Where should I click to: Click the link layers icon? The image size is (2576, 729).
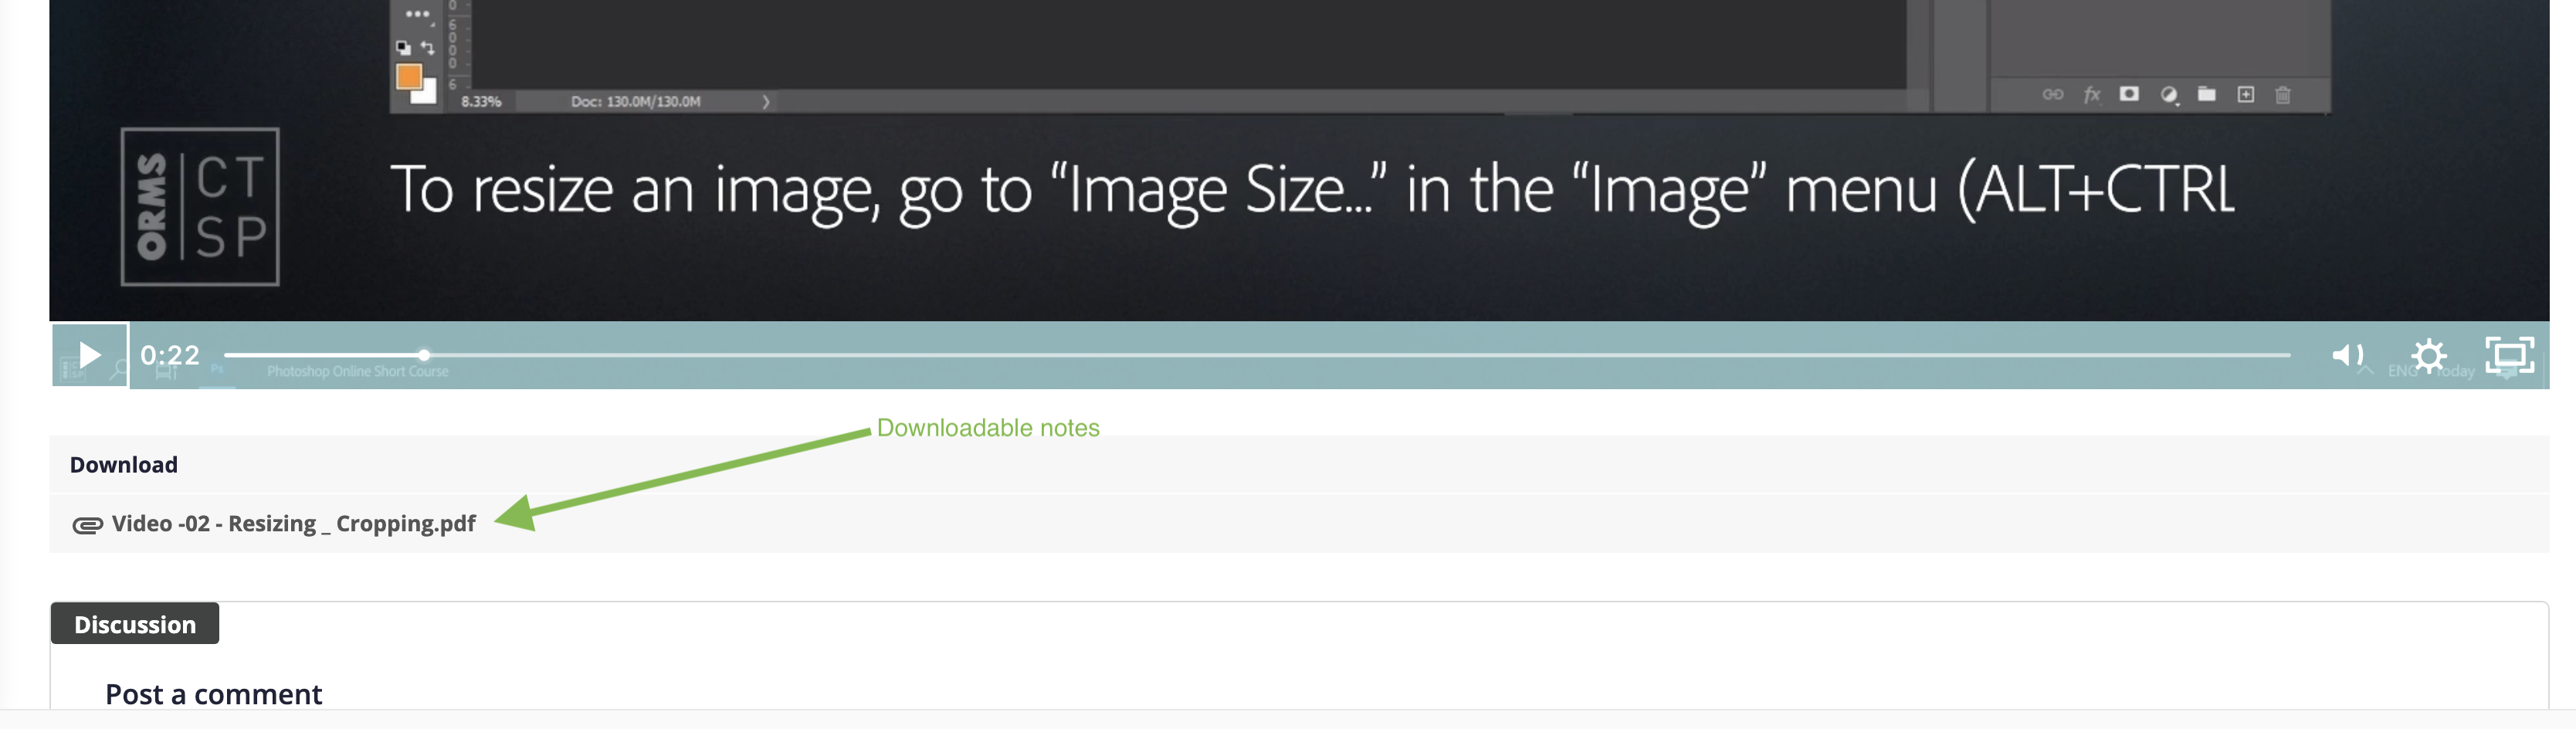(x=2052, y=94)
